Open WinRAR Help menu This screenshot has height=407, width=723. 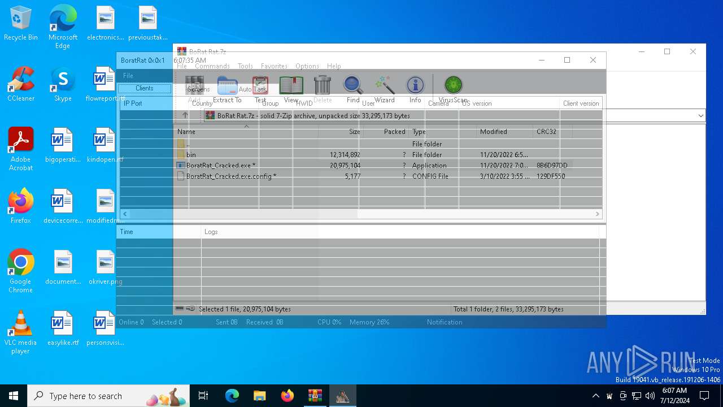click(x=334, y=66)
